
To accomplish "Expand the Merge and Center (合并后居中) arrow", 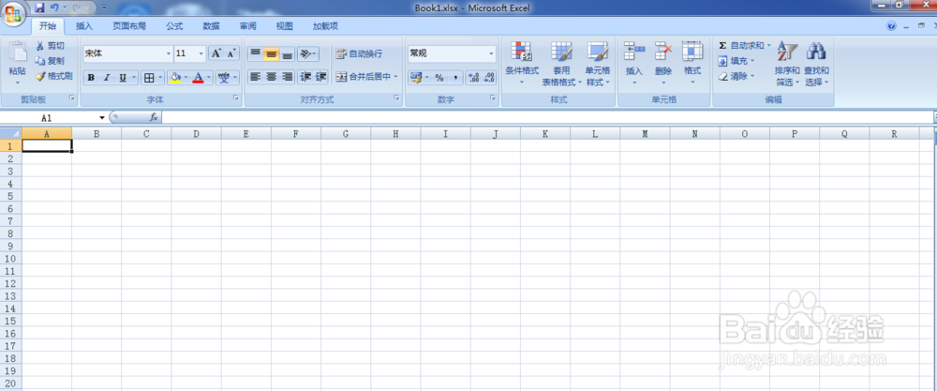I will (x=395, y=77).
